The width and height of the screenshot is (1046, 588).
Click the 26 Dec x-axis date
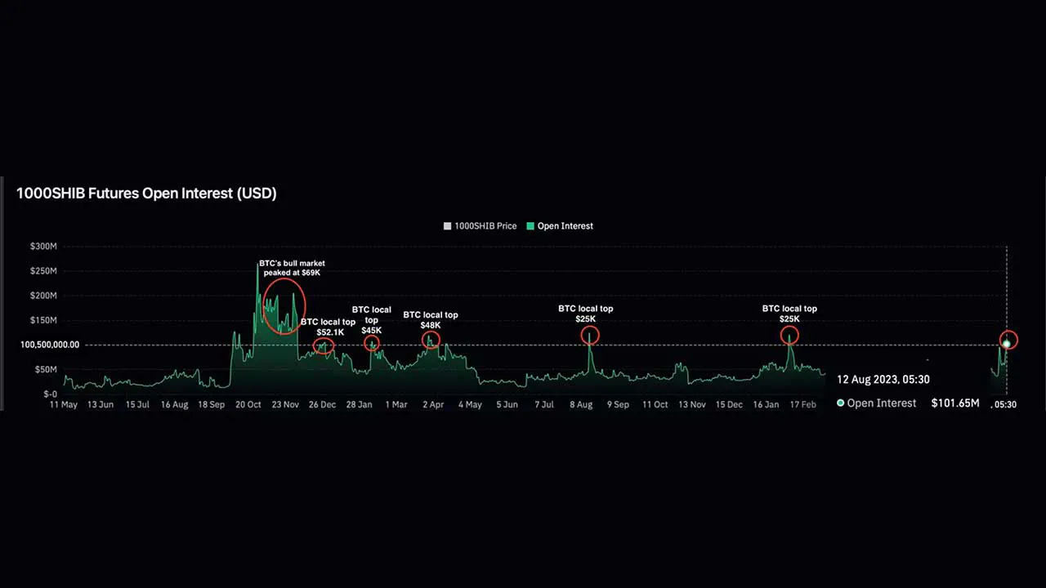point(322,404)
